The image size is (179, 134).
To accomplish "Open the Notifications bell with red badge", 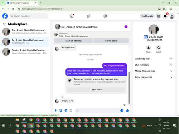I will tap(165, 16).
